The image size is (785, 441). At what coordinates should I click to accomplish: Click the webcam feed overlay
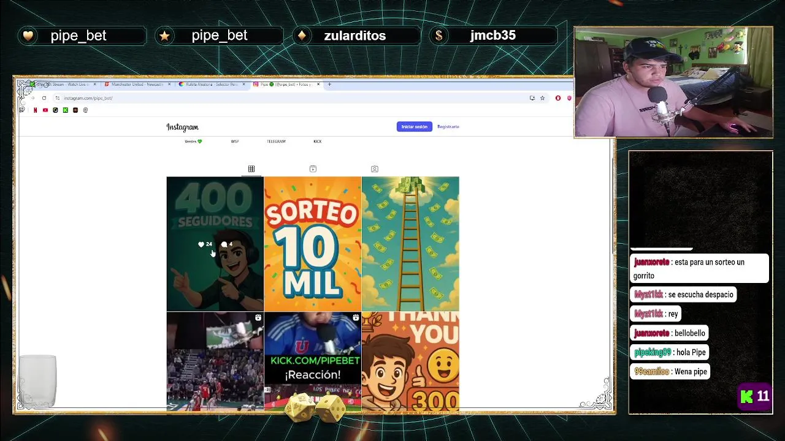coord(673,82)
